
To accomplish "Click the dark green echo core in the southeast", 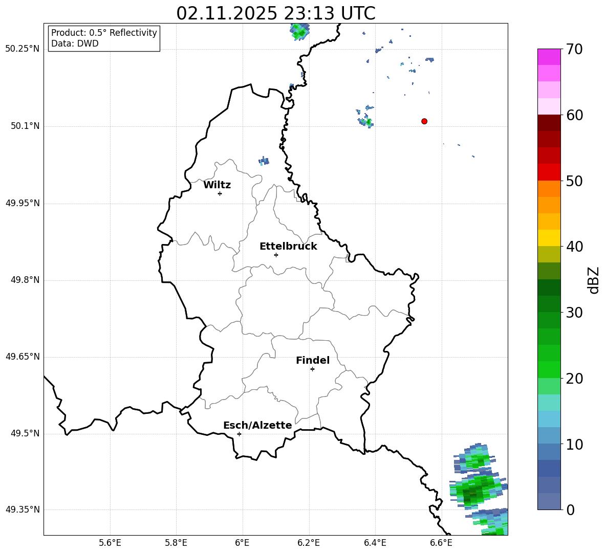I will coord(472,493).
